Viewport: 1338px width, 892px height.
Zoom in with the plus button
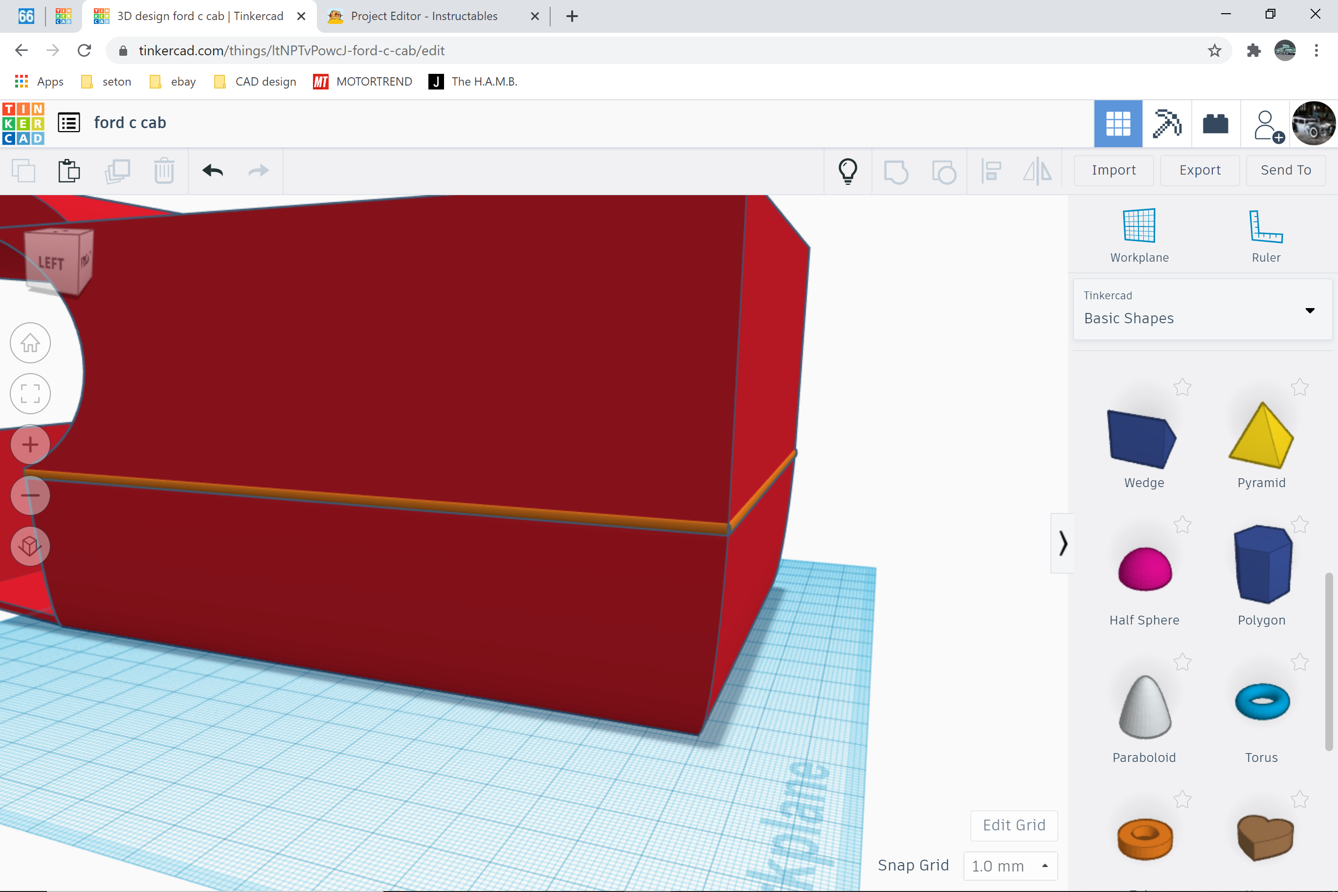point(30,445)
